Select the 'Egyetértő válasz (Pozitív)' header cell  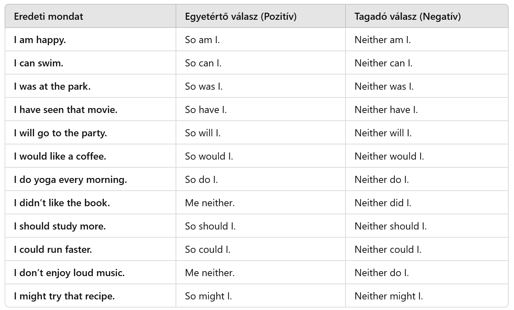241,17
